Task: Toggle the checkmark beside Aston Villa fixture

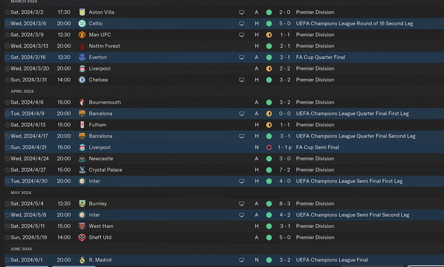Action: pyautogui.click(x=7, y=12)
